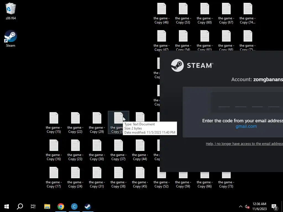Image resolution: width=283 pixels, height=212 pixels.
Task: Select the game - Copy (17) file
Action: [x=54, y=177]
